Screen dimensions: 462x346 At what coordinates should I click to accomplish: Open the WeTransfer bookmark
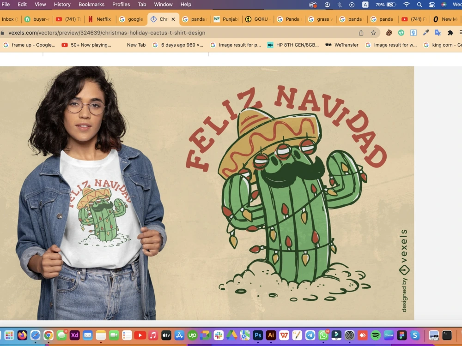pyautogui.click(x=342, y=45)
